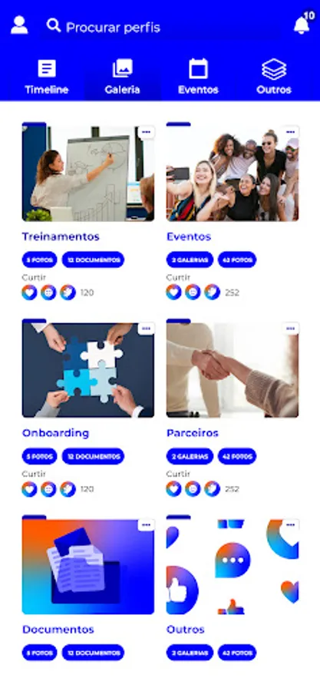Click the 12 Documentos pill under Treinamentos
The height and width of the screenshot is (691, 320).
(93, 260)
